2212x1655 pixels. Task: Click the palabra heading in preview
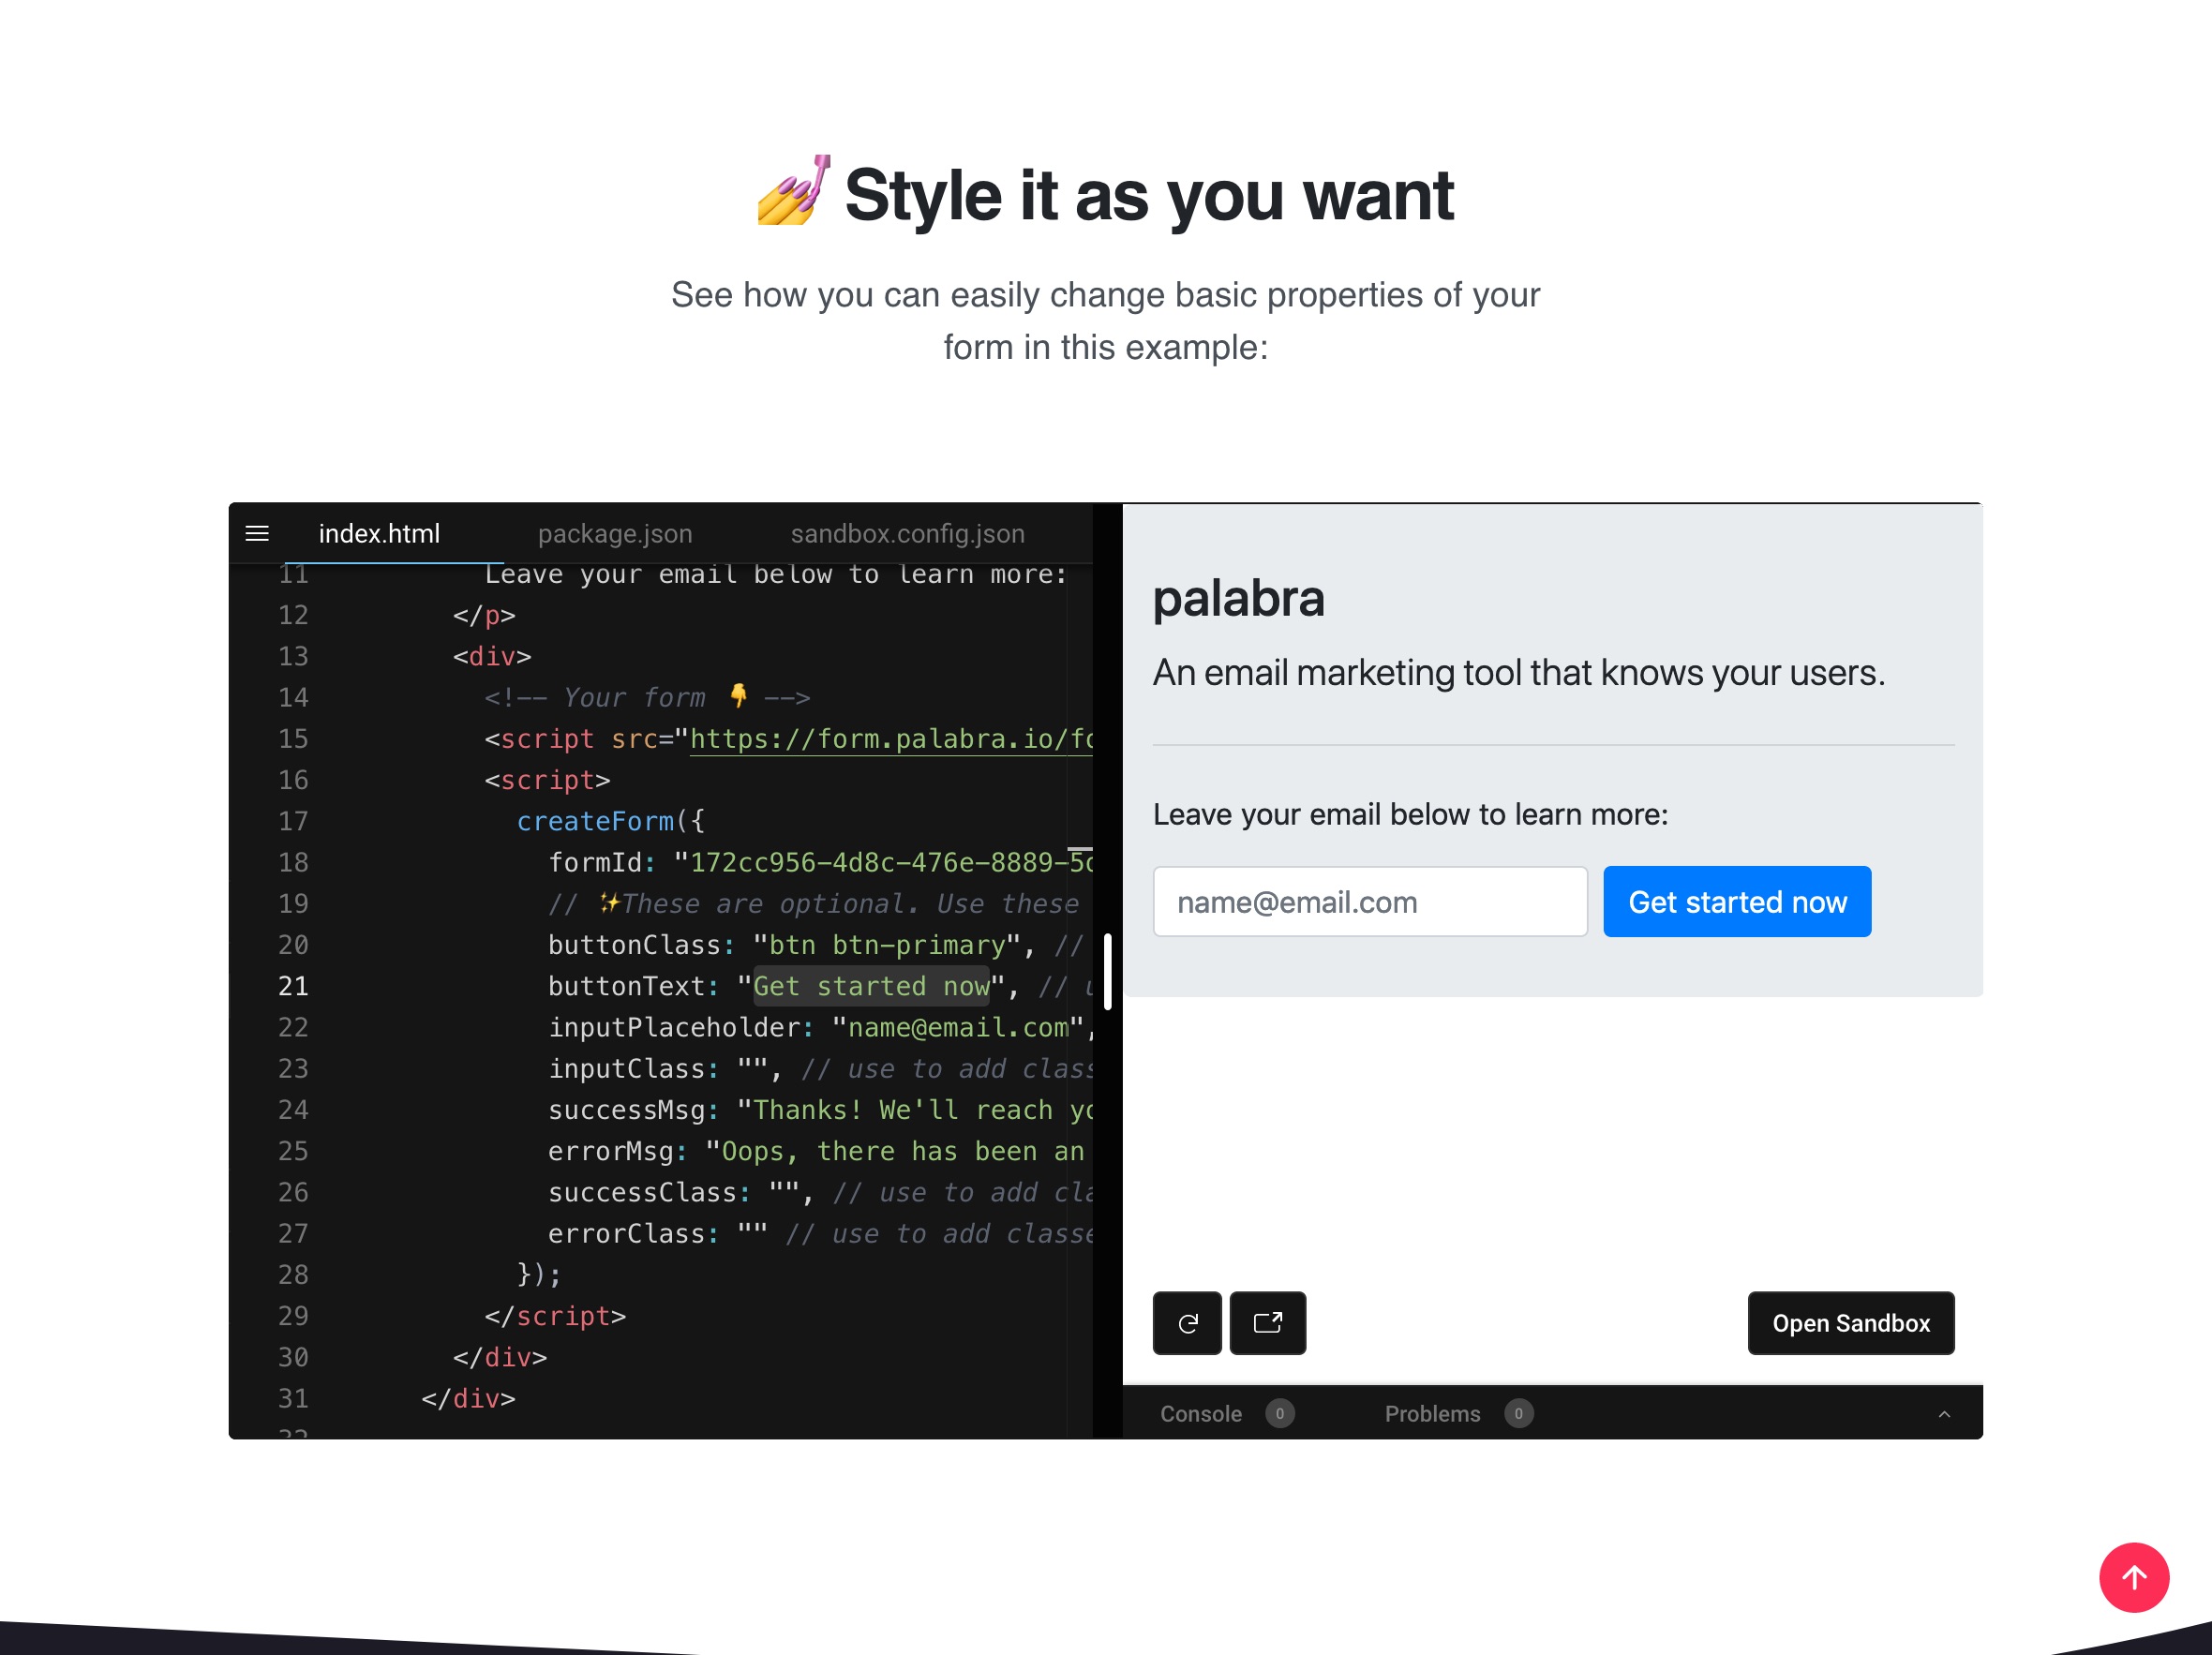pyautogui.click(x=1238, y=599)
